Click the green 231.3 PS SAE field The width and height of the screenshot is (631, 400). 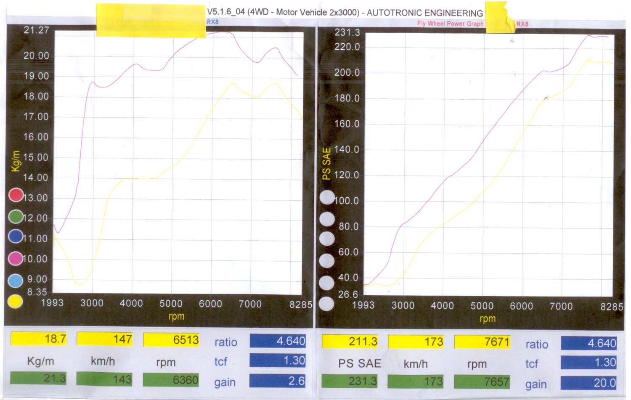click(x=350, y=381)
